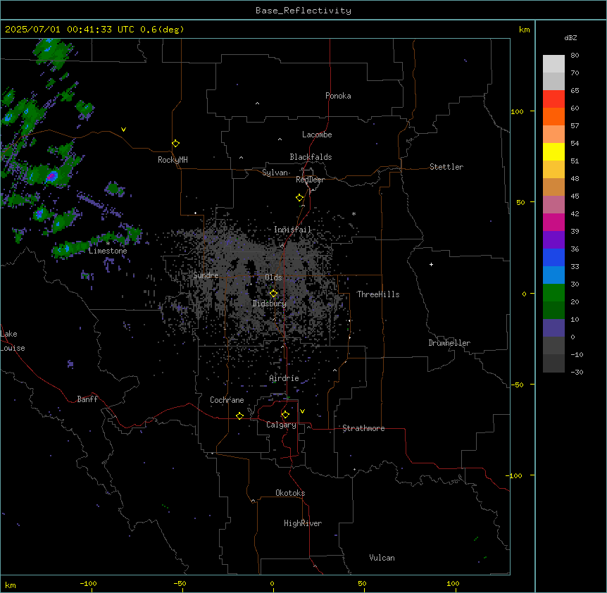This screenshot has width=607, height=593.
Task: Click the RockyMH label
Action: [173, 160]
